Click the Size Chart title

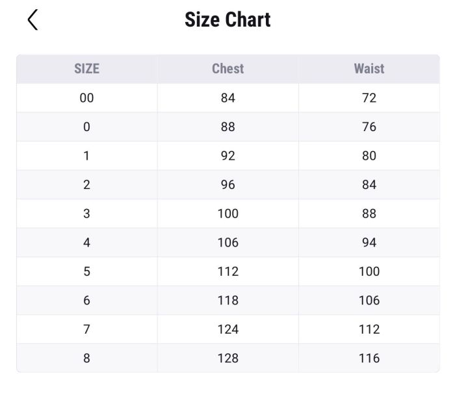[227, 19]
